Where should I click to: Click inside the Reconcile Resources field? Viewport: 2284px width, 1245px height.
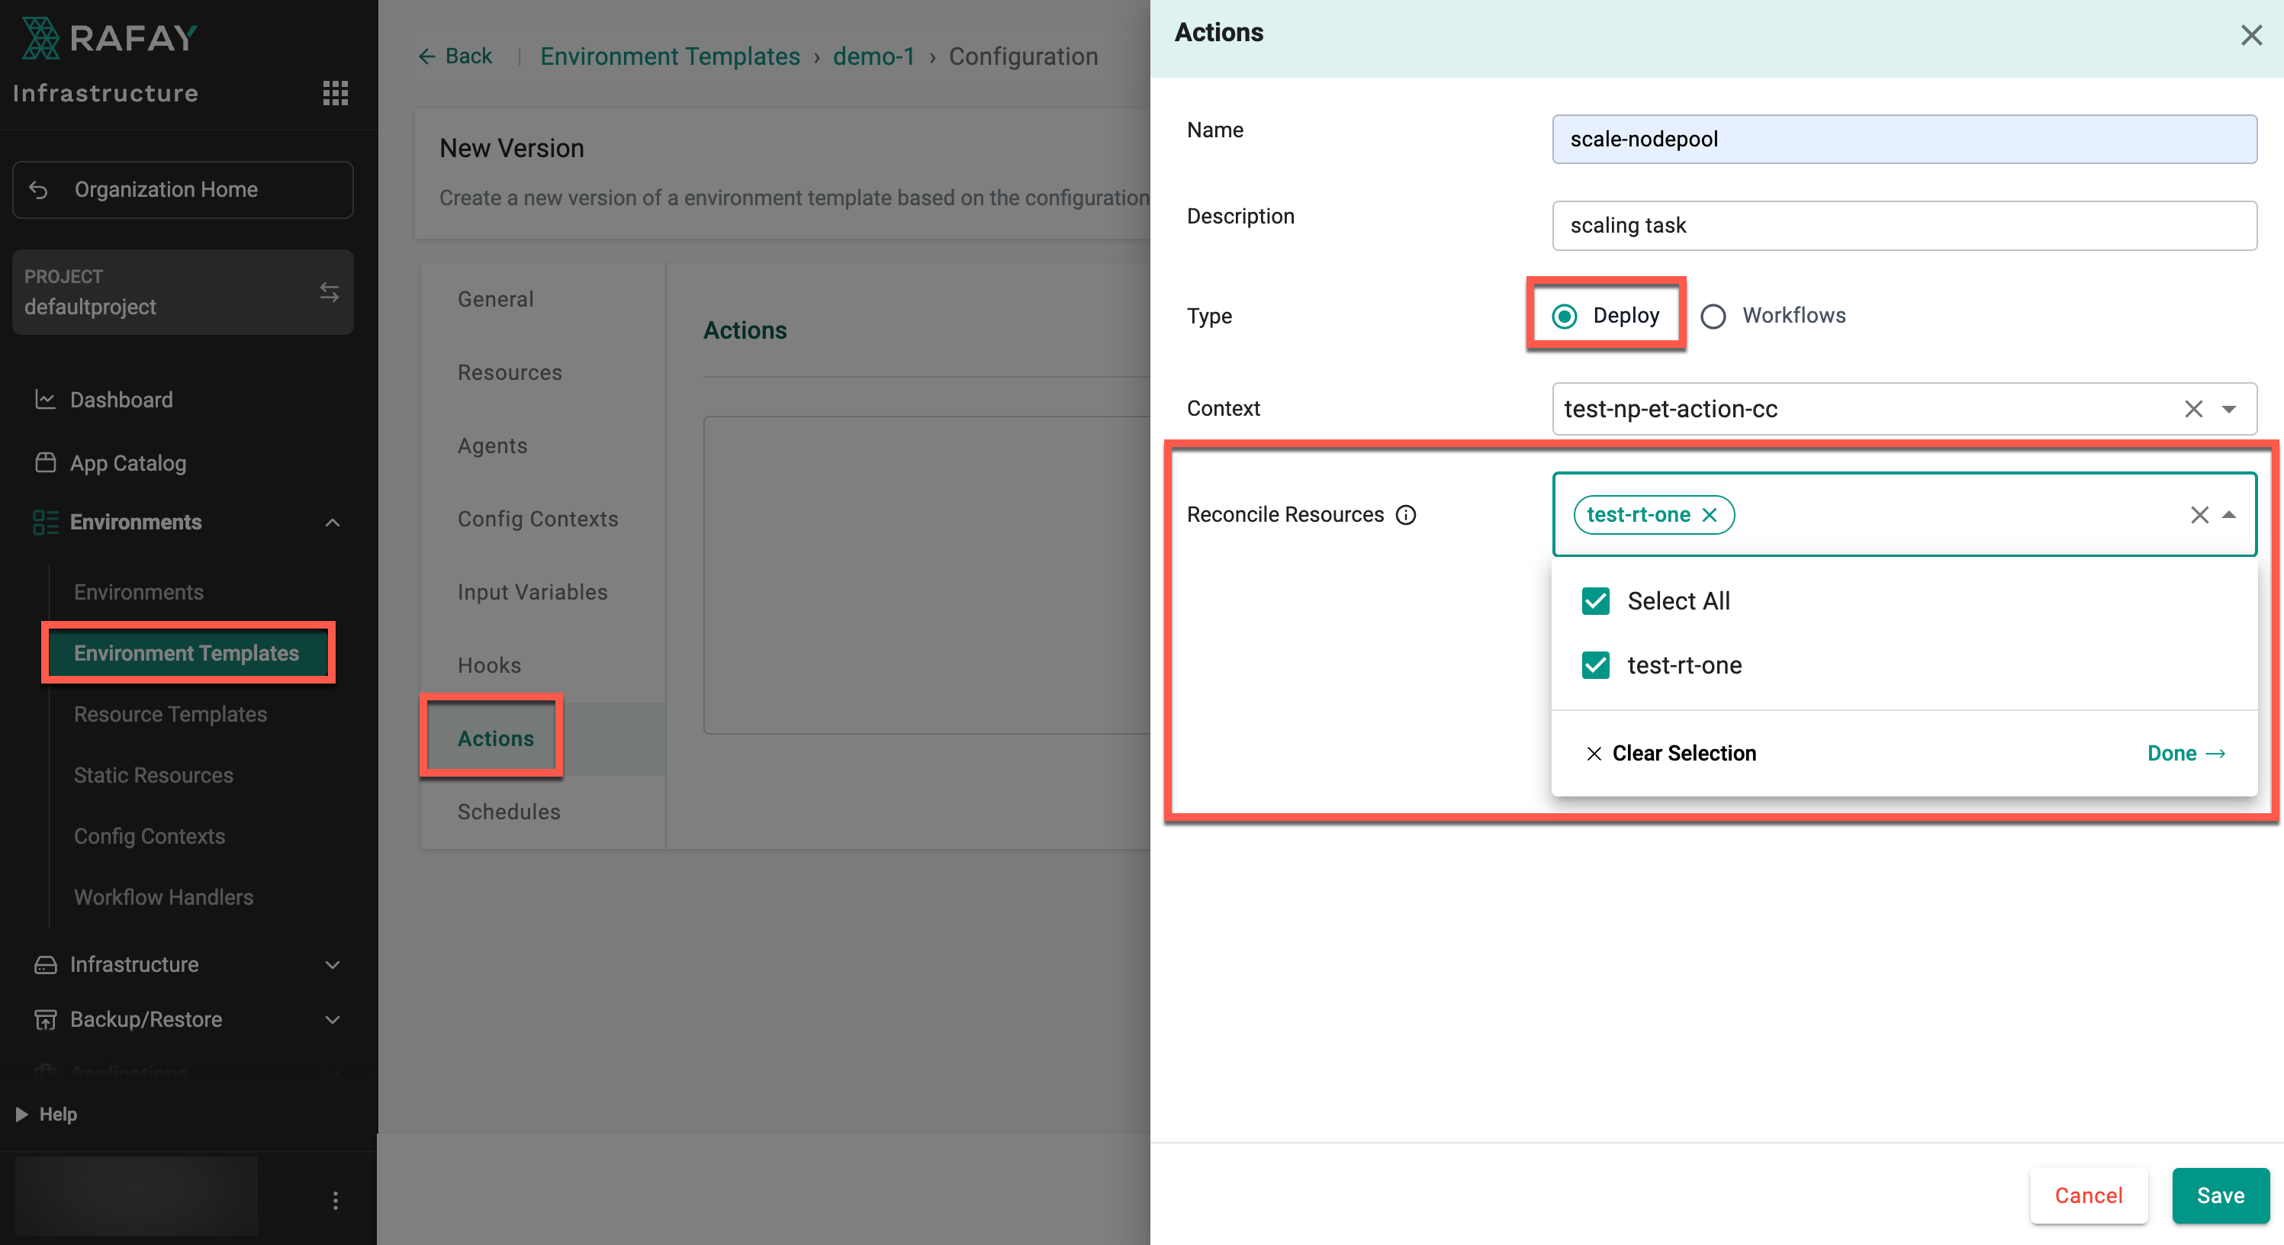pos(1903,515)
